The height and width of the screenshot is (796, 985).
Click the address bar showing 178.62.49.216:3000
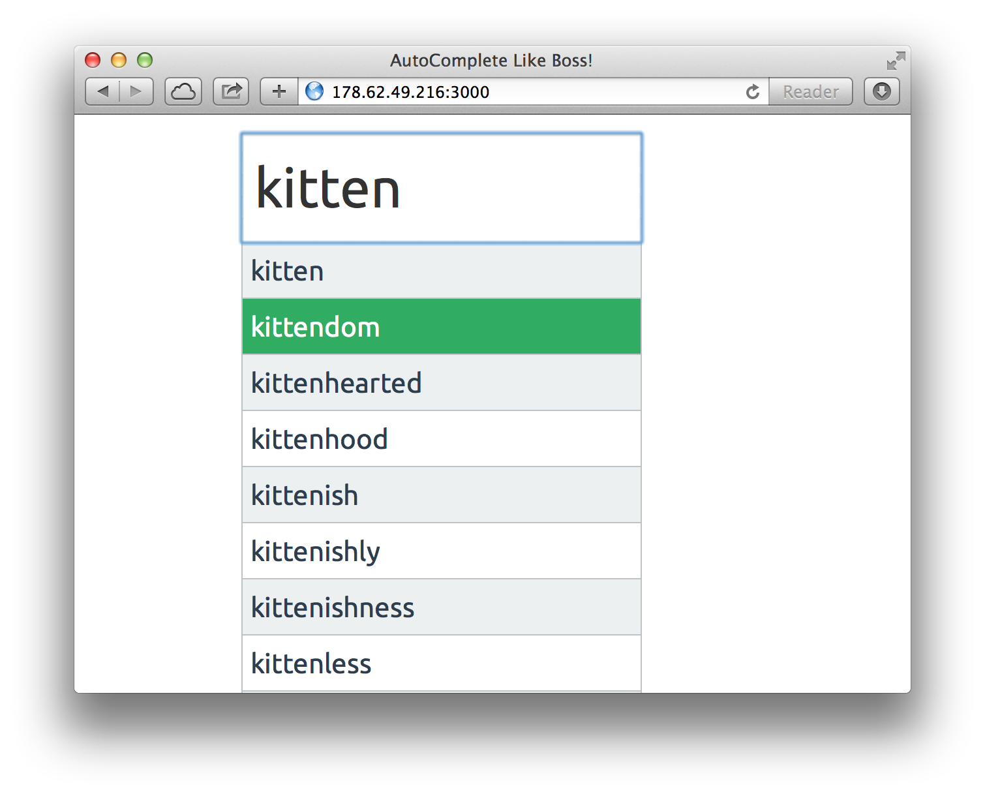click(x=534, y=91)
